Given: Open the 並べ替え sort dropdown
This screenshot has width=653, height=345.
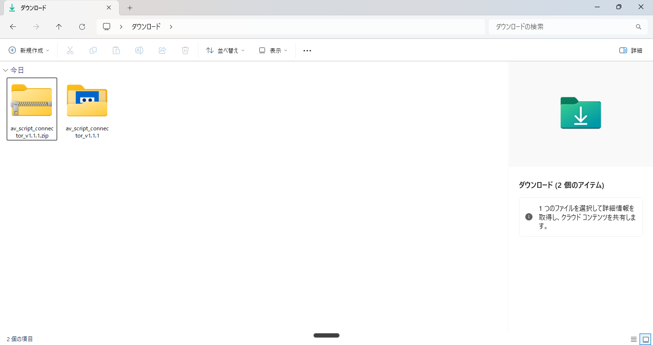Looking at the screenshot, I should point(225,50).
